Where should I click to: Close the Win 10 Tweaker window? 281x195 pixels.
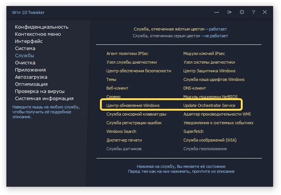[265, 12]
